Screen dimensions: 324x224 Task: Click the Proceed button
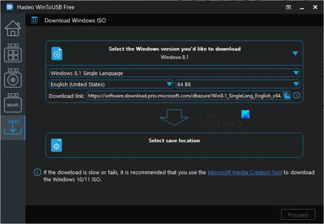[298, 215]
